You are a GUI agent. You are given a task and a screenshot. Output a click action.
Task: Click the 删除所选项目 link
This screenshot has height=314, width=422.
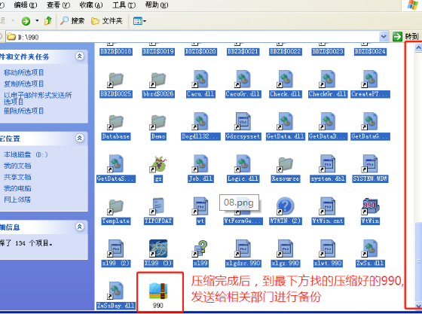click(x=23, y=111)
